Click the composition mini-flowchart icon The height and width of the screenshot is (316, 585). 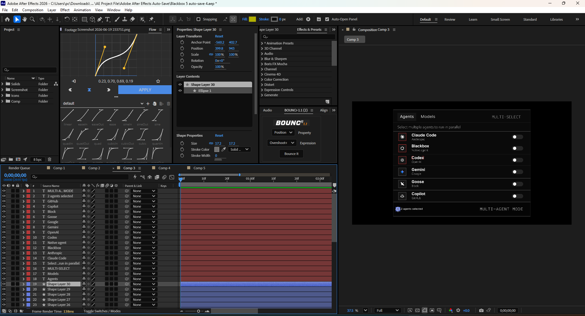[142, 177]
